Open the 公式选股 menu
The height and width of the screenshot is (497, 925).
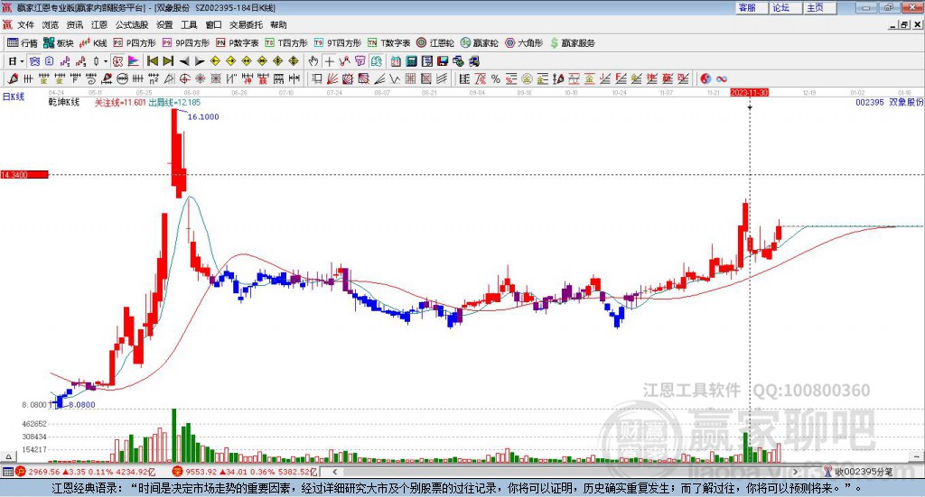132,24
